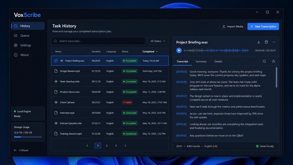Click the date May 16, 2025, 11:07 AM
Viewport: 293px width, 165px height.
pos(155,102)
